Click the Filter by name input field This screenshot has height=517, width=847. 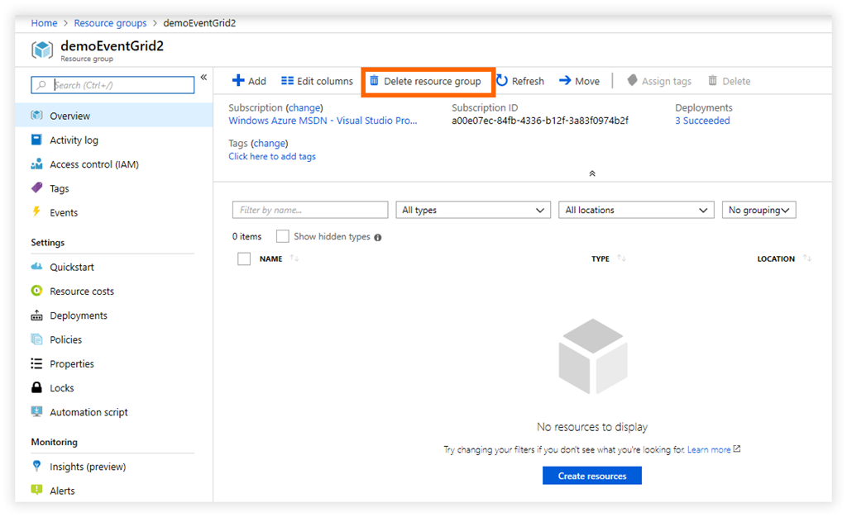[309, 211]
